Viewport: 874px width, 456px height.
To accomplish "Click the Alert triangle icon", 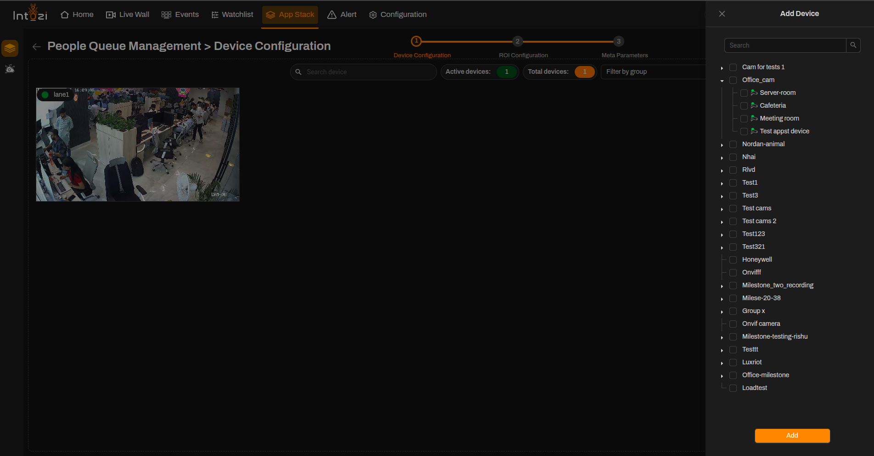I will [x=332, y=15].
